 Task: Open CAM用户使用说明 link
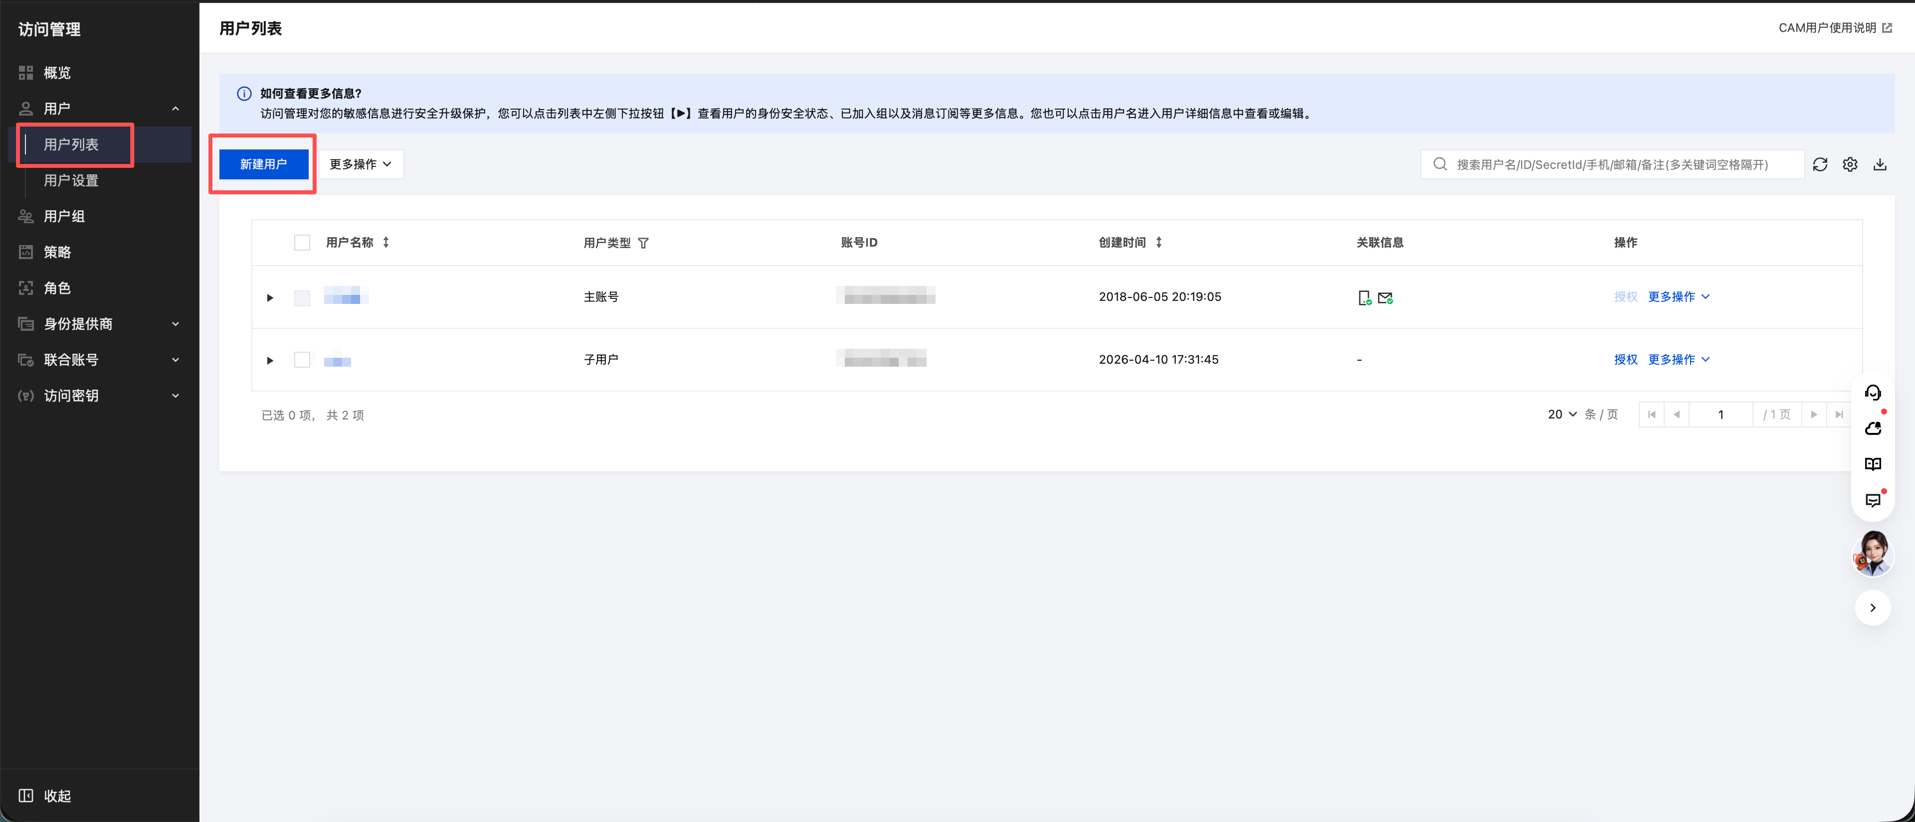click(x=1834, y=27)
